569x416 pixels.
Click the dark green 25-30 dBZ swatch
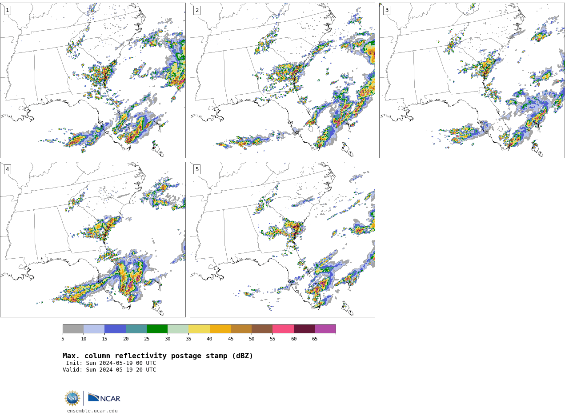(x=157, y=329)
